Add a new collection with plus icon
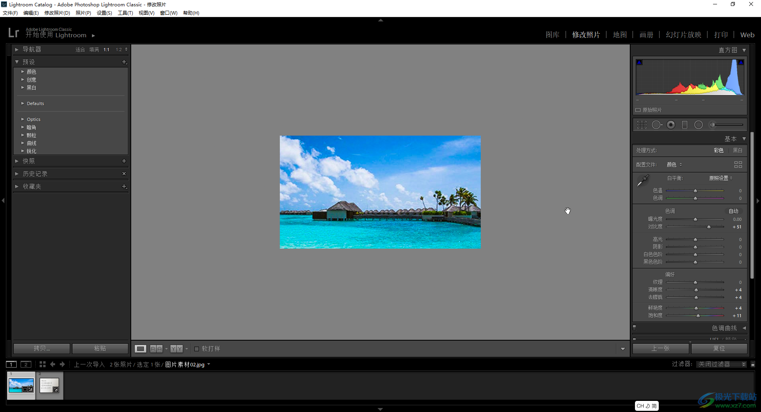 [x=124, y=186]
